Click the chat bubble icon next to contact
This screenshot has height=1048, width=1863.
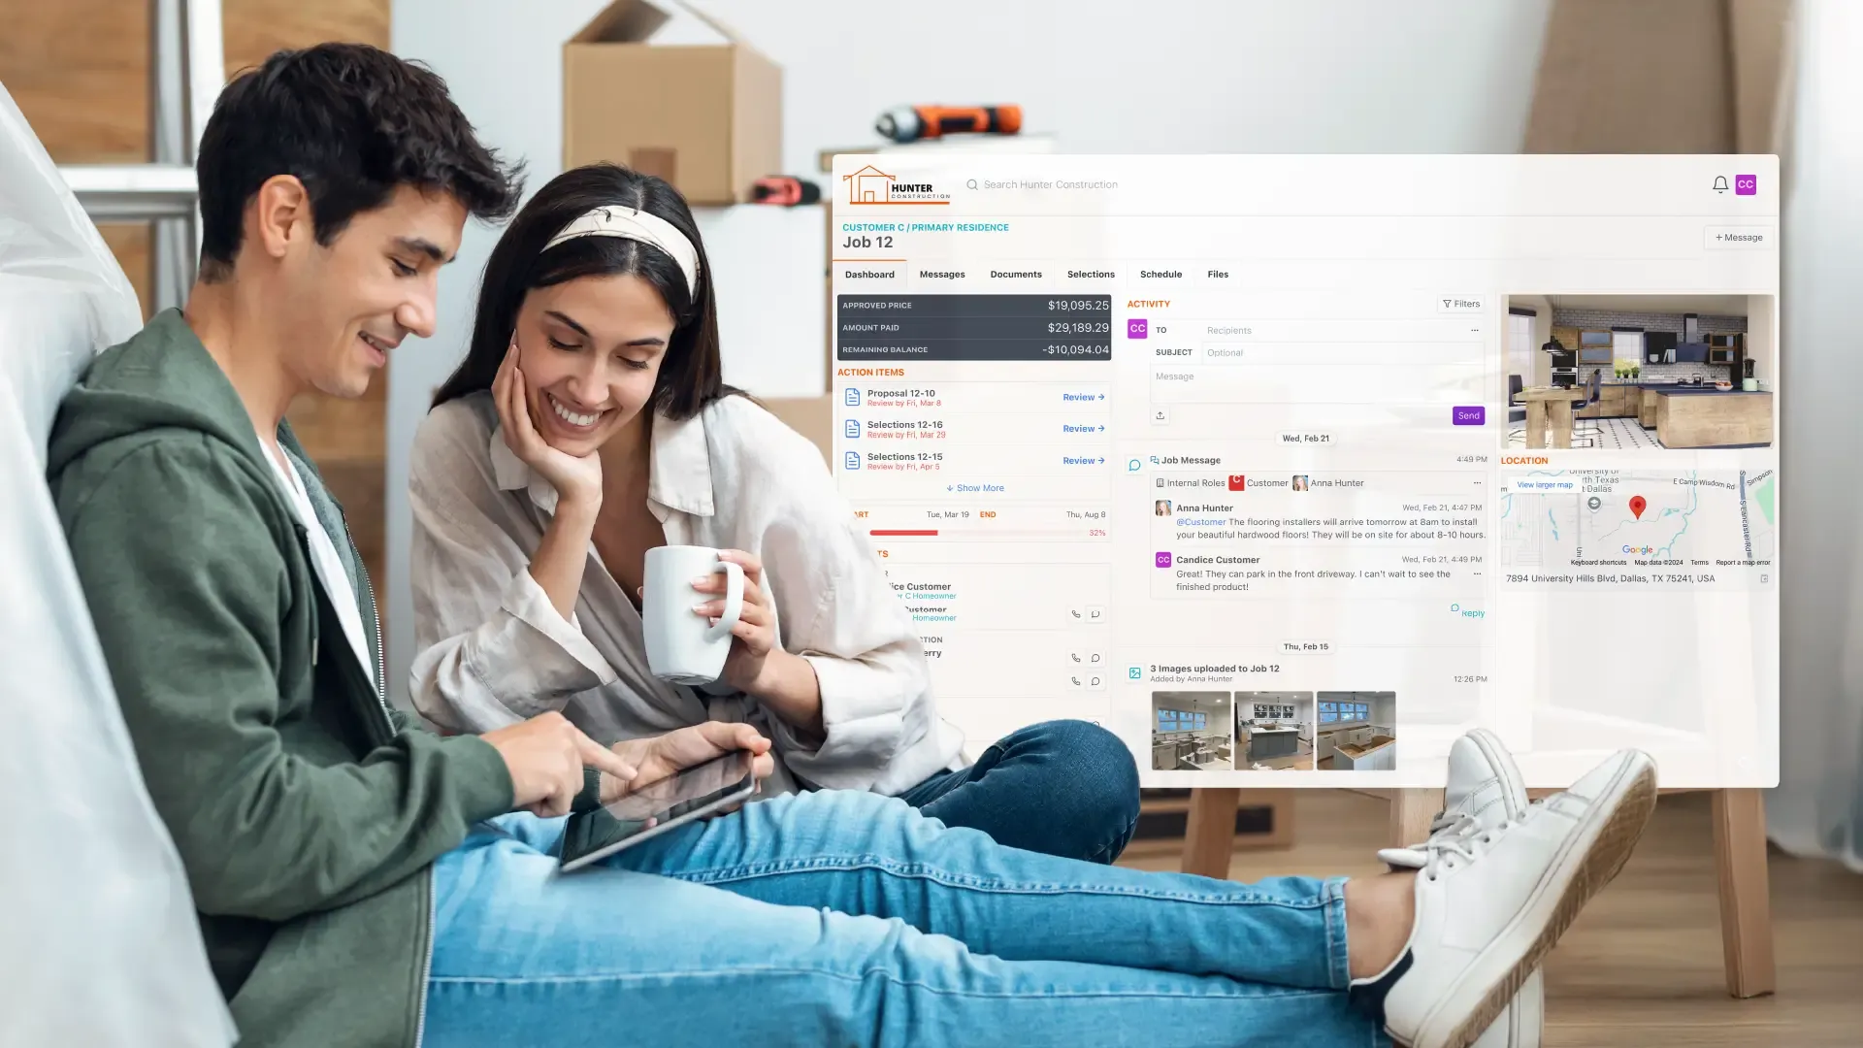click(x=1095, y=614)
